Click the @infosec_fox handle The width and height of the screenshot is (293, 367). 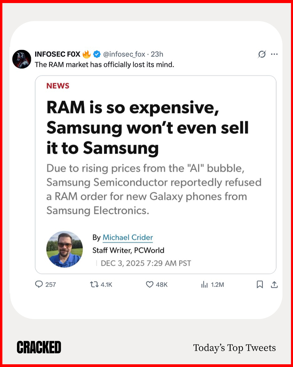[x=124, y=54]
